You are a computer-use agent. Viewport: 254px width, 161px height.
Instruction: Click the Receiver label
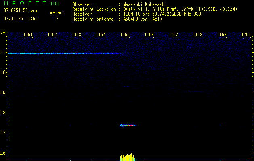click(82, 14)
